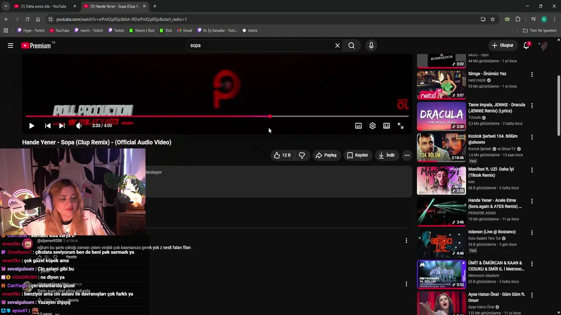Clear the search text with X
This screenshot has width=561, height=315.
pyautogui.click(x=337, y=45)
